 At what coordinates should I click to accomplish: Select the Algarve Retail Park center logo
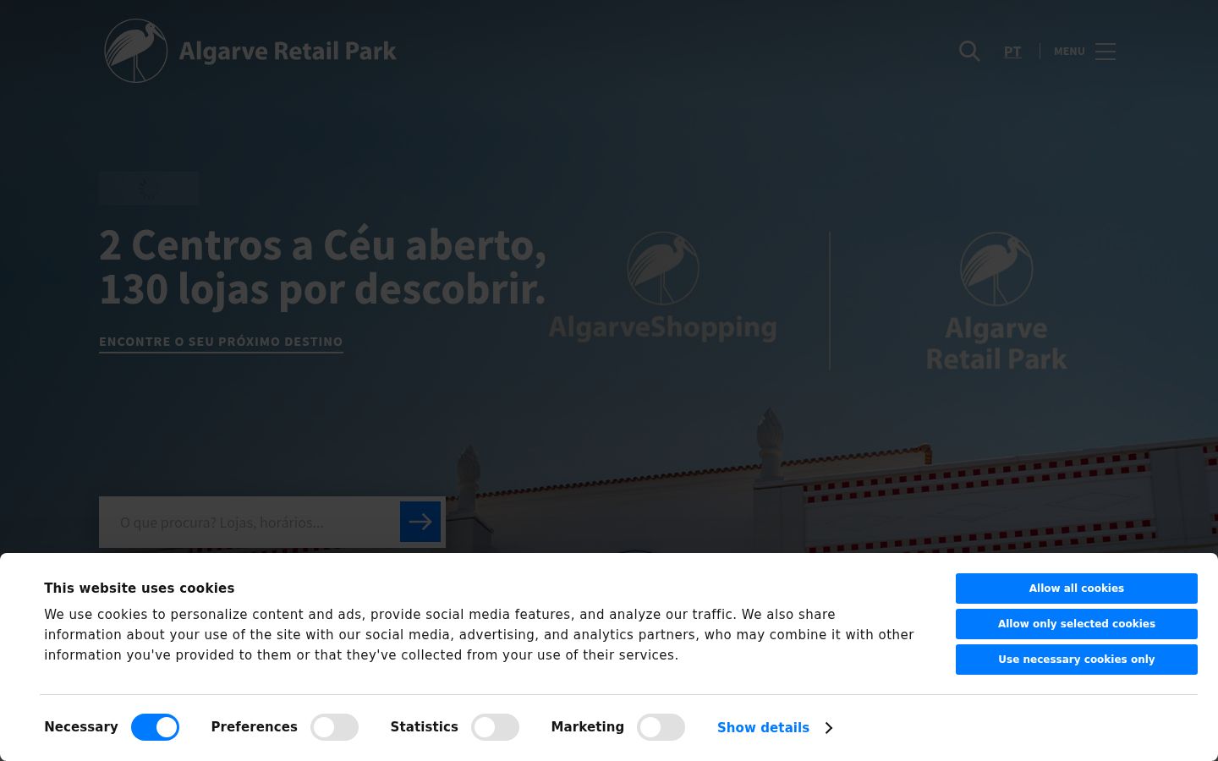click(x=996, y=302)
